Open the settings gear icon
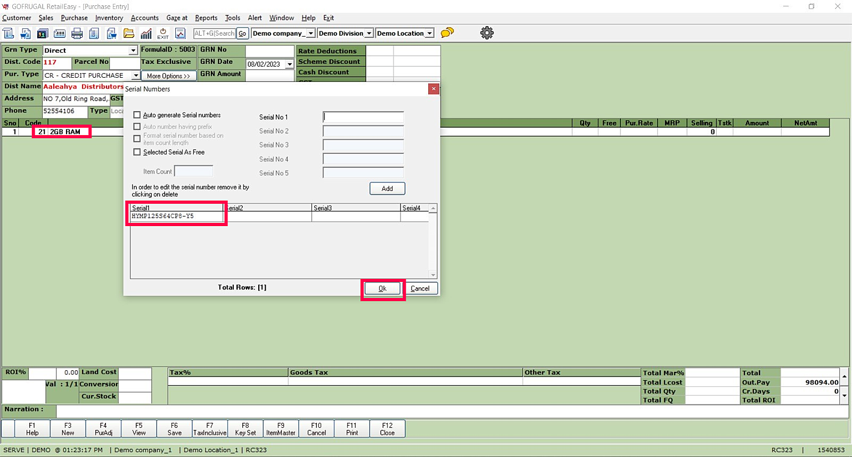The width and height of the screenshot is (852, 457). tap(487, 33)
